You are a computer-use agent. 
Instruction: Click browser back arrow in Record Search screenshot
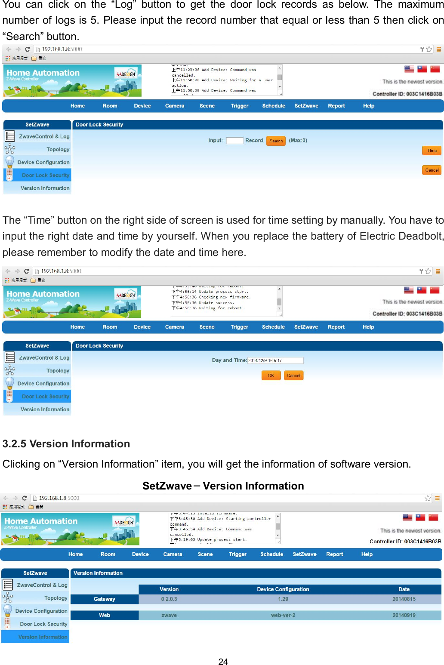pos(9,49)
